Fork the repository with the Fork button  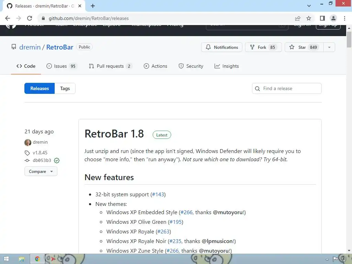click(x=263, y=47)
